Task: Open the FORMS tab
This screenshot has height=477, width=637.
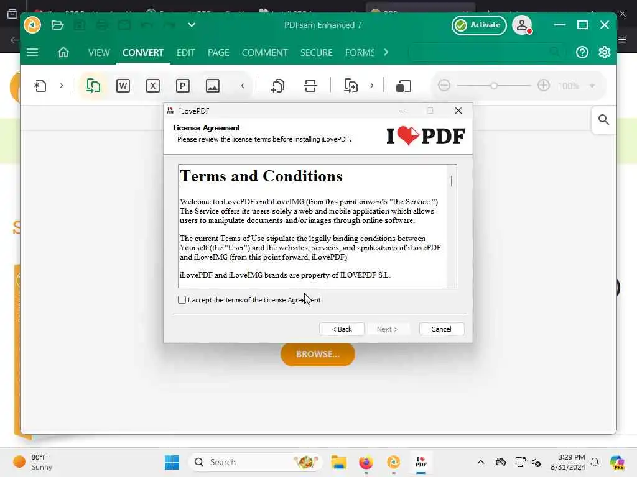Action: (360, 53)
